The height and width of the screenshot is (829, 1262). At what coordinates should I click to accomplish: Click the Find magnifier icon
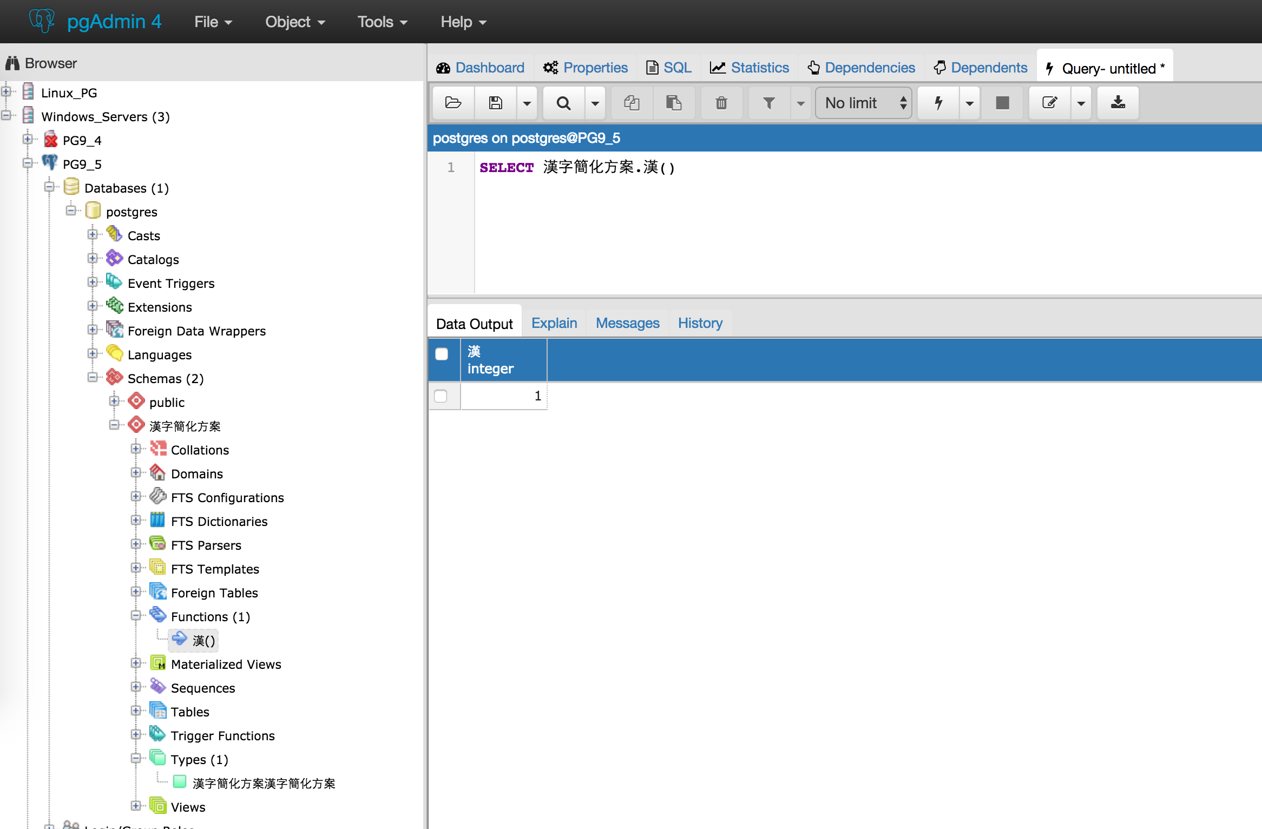point(563,103)
